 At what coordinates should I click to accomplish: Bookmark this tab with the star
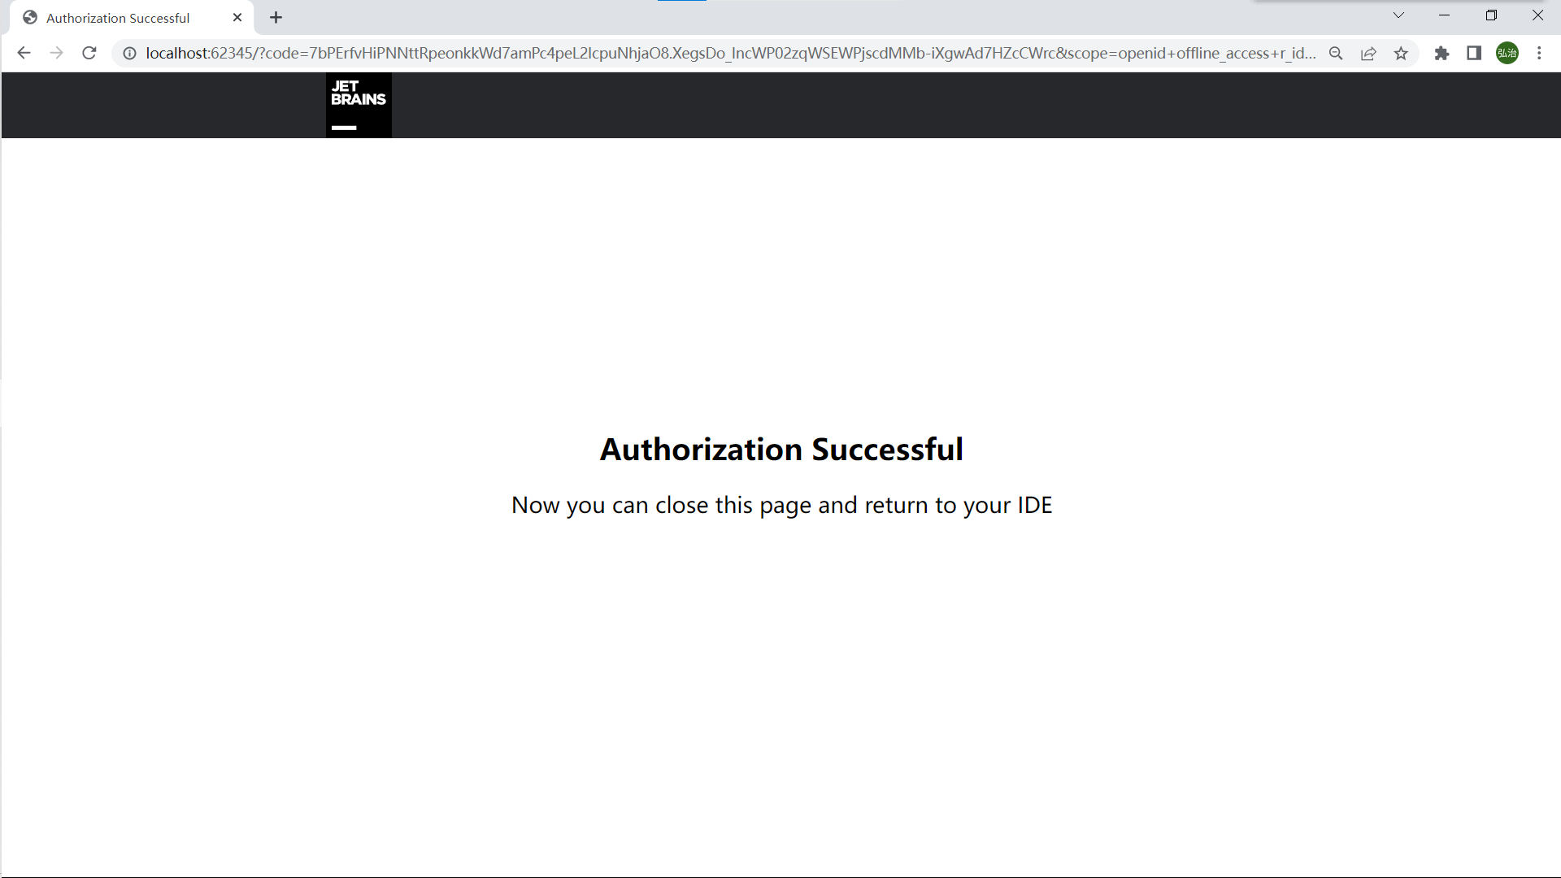(1401, 53)
